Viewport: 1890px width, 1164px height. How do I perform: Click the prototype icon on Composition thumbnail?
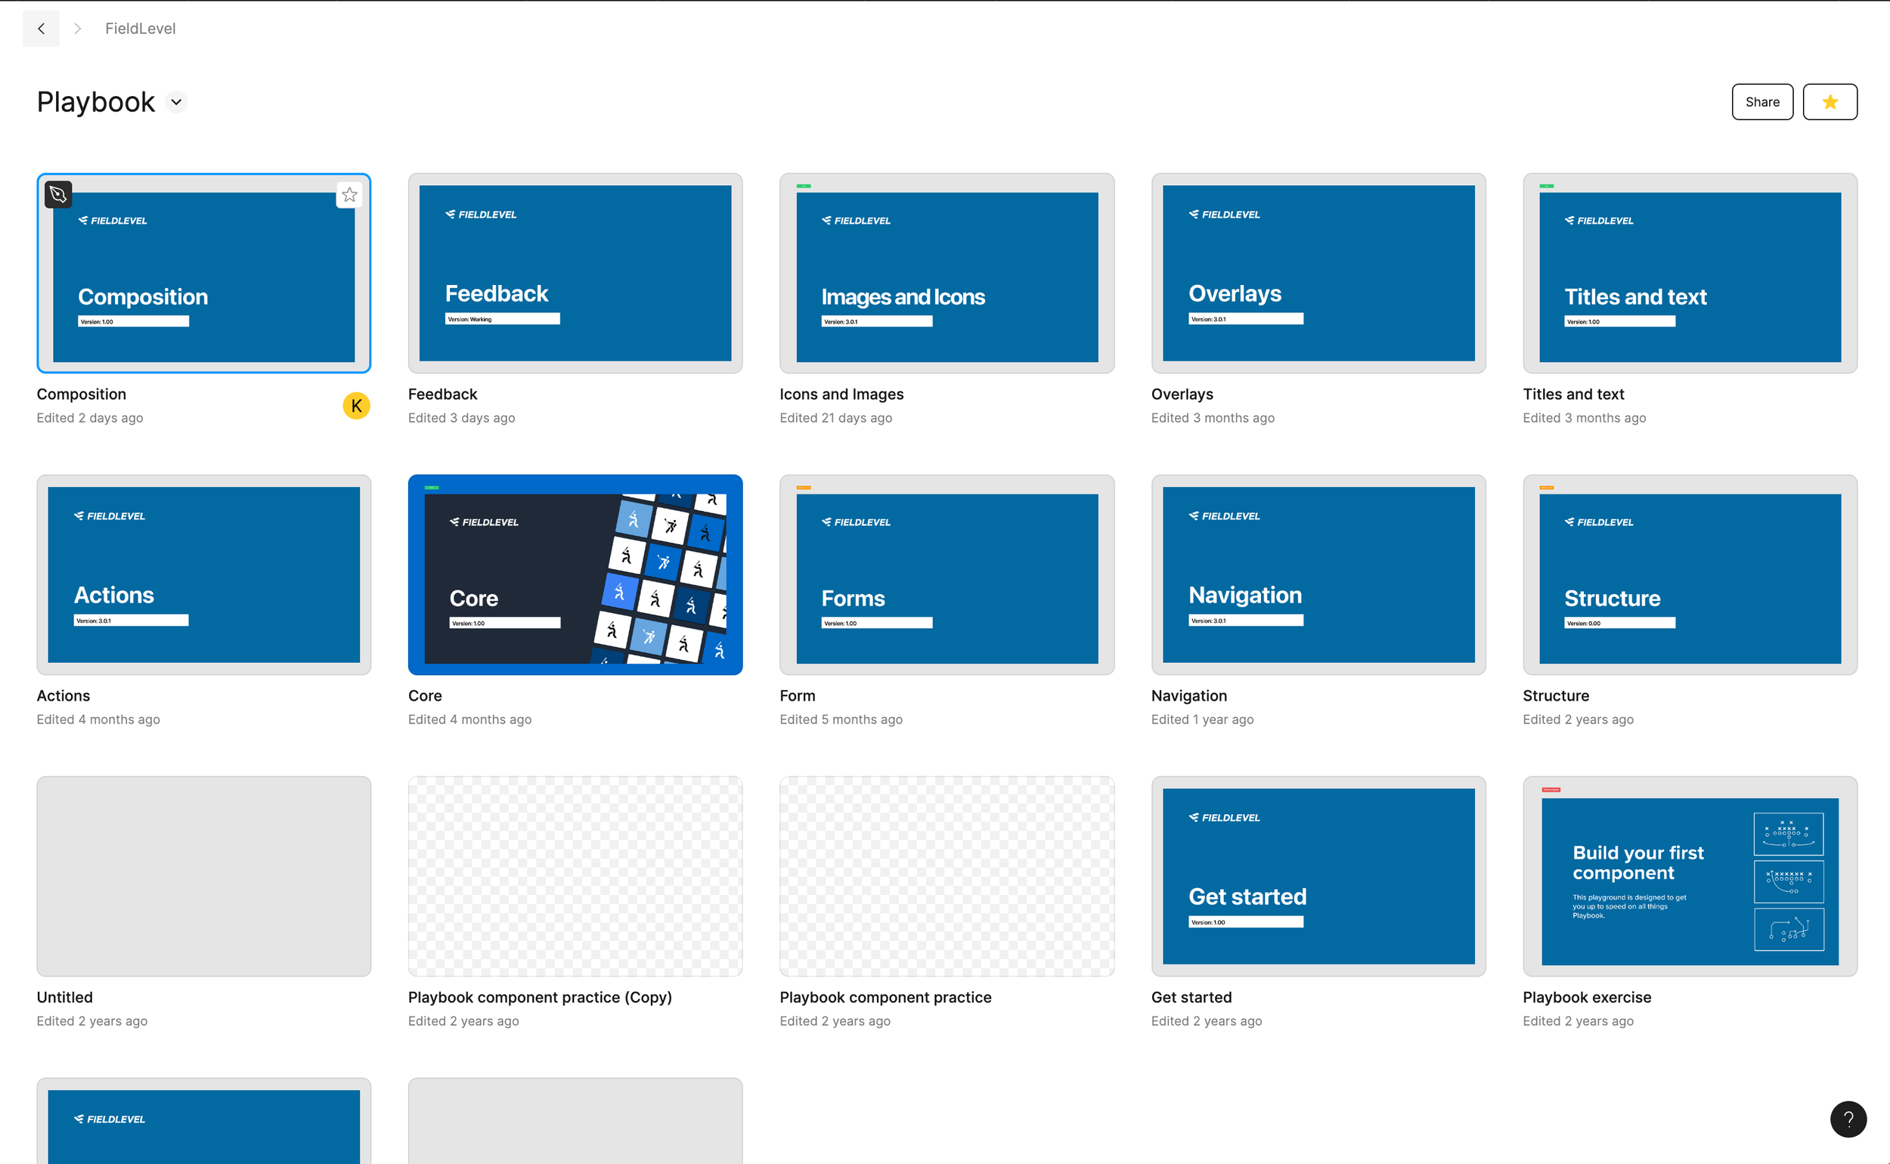click(58, 195)
